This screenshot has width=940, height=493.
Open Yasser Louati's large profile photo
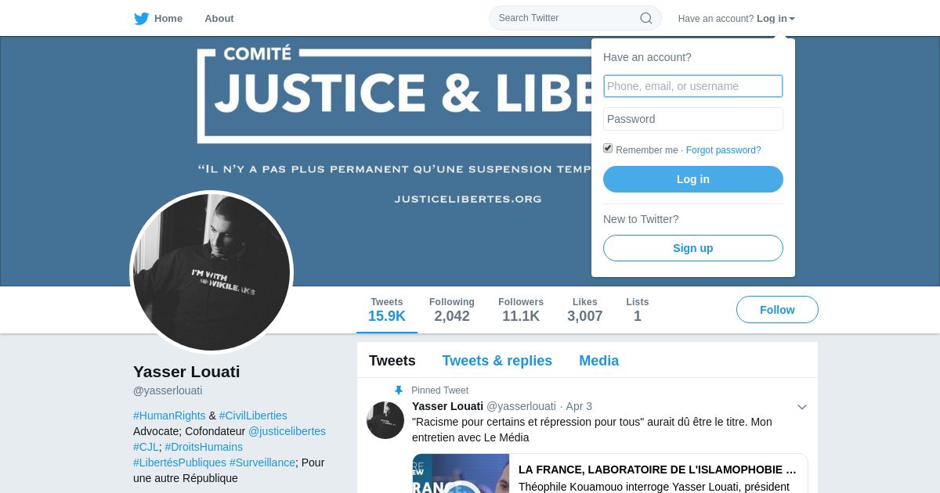point(211,272)
